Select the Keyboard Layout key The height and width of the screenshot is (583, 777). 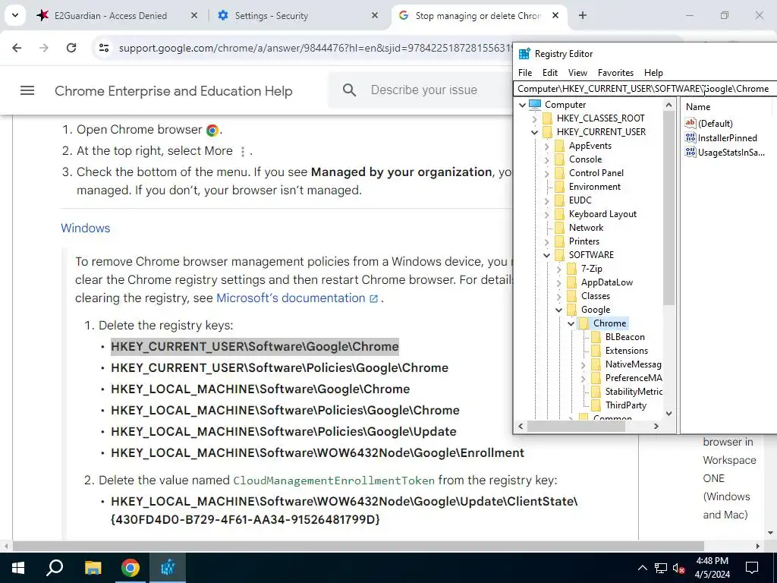coord(602,213)
